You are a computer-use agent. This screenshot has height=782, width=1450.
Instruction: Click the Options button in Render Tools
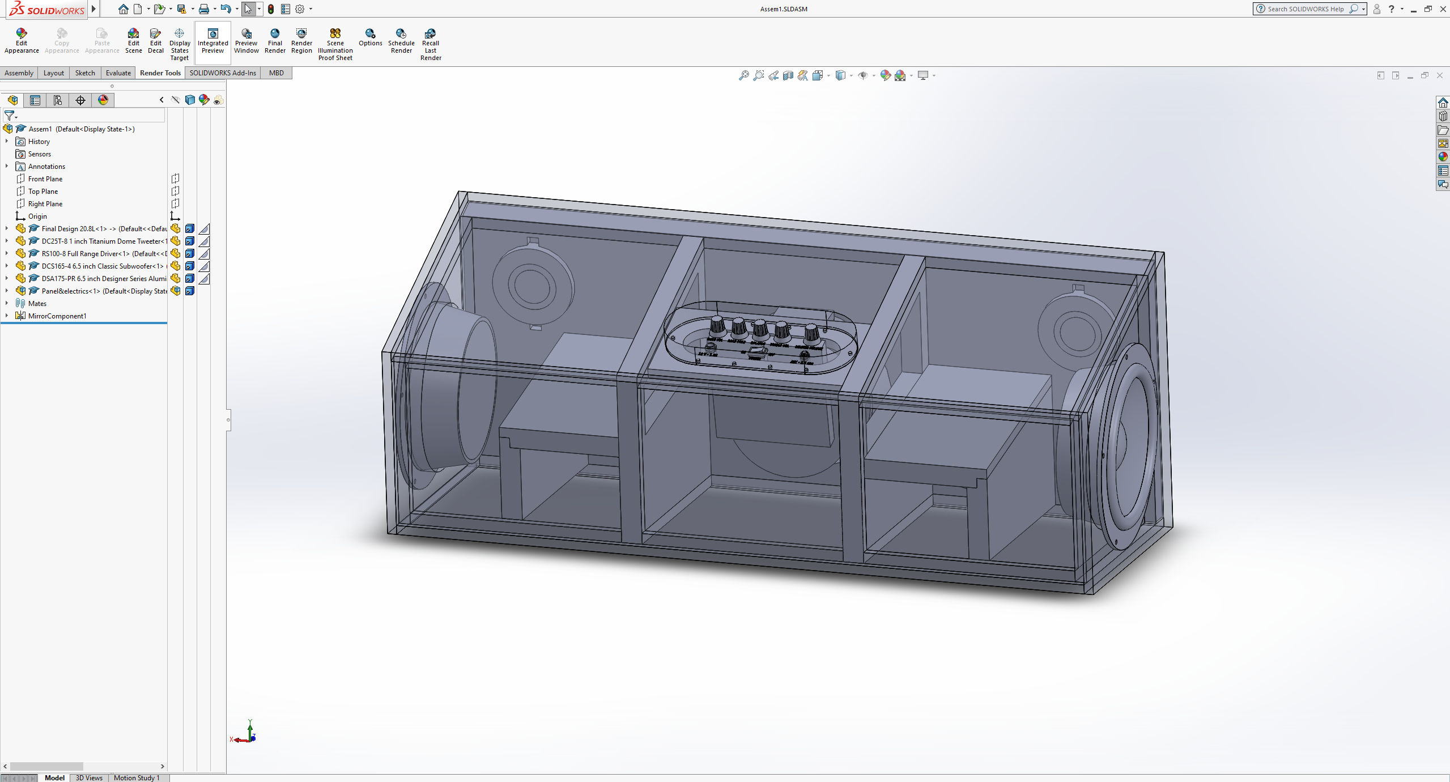pos(370,40)
